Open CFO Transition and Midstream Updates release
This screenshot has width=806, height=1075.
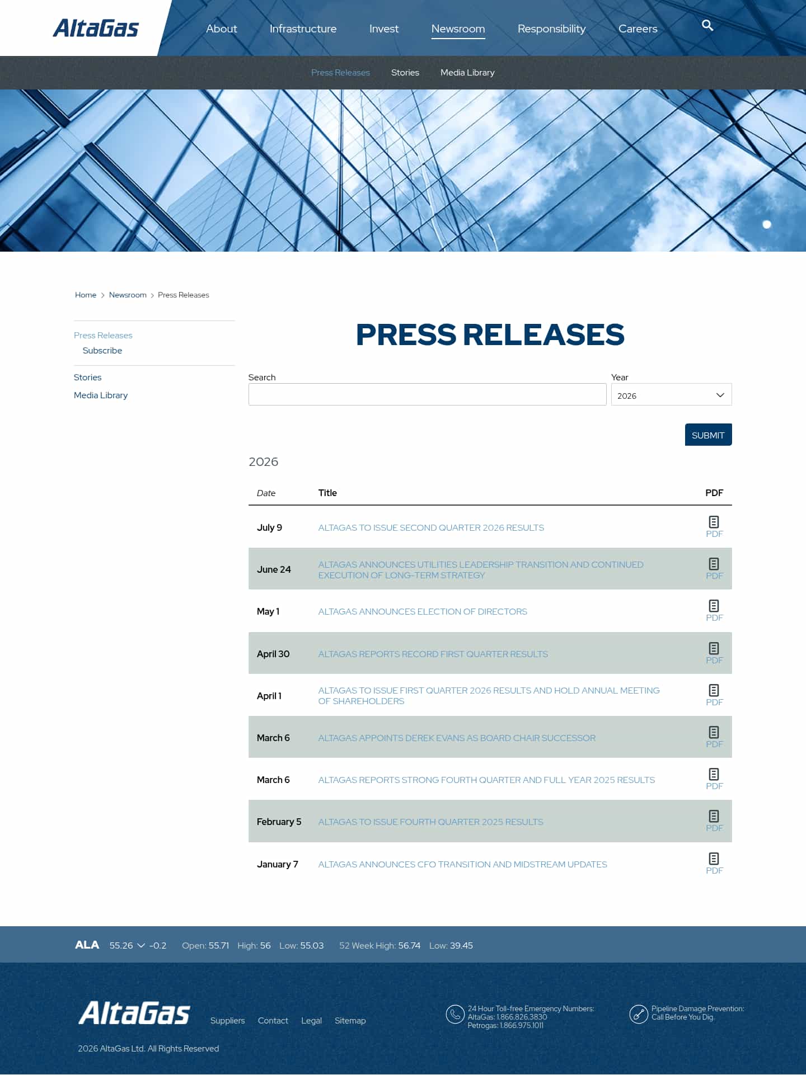[x=462, y=864]
